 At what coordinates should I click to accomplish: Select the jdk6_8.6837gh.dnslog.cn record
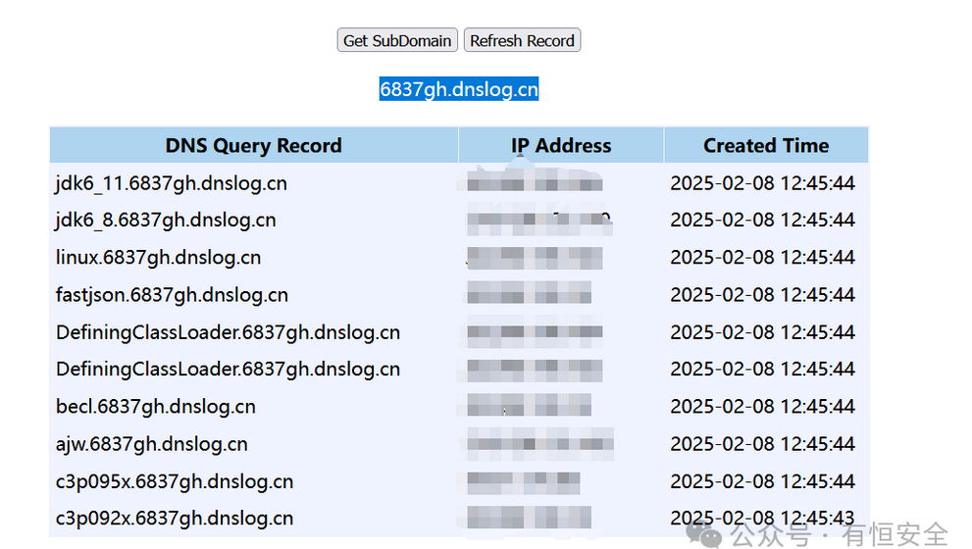[166, 220]
